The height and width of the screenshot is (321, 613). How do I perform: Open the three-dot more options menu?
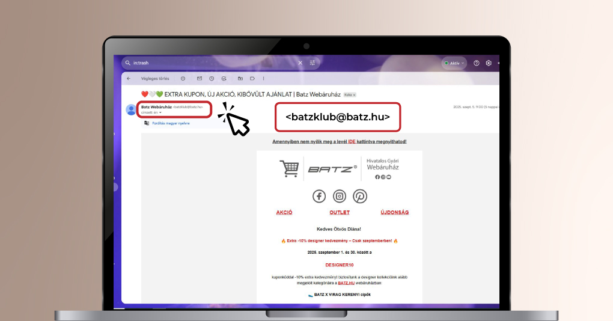point(263,79)
